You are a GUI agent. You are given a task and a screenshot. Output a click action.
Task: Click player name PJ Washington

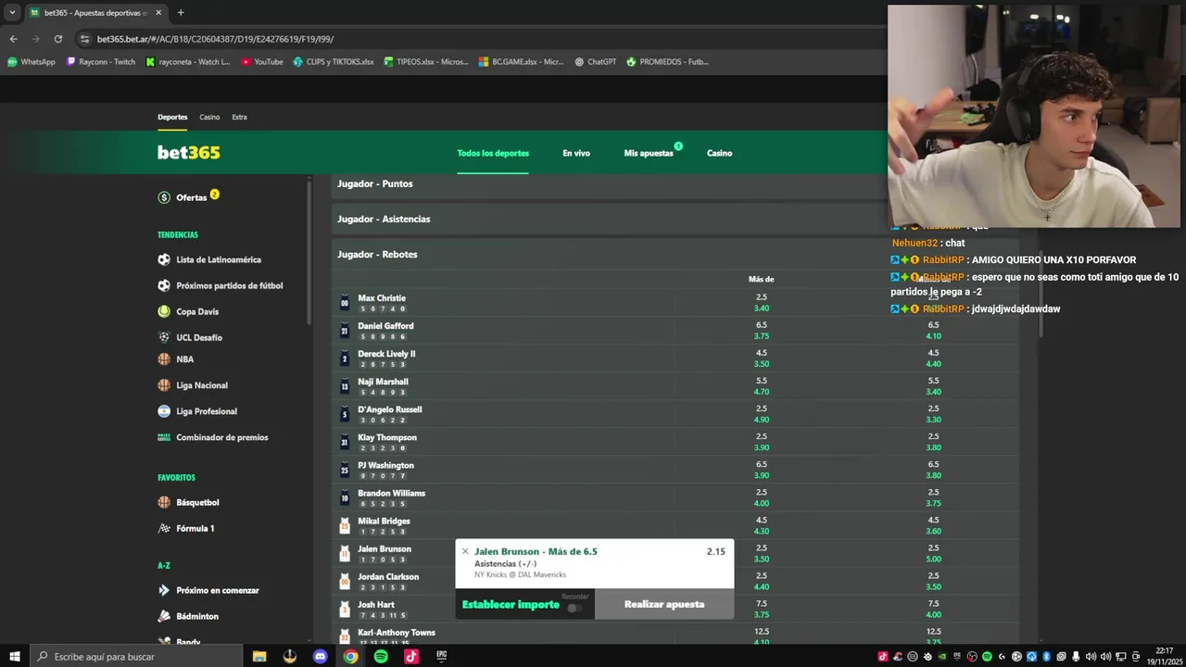pos(385,466)
